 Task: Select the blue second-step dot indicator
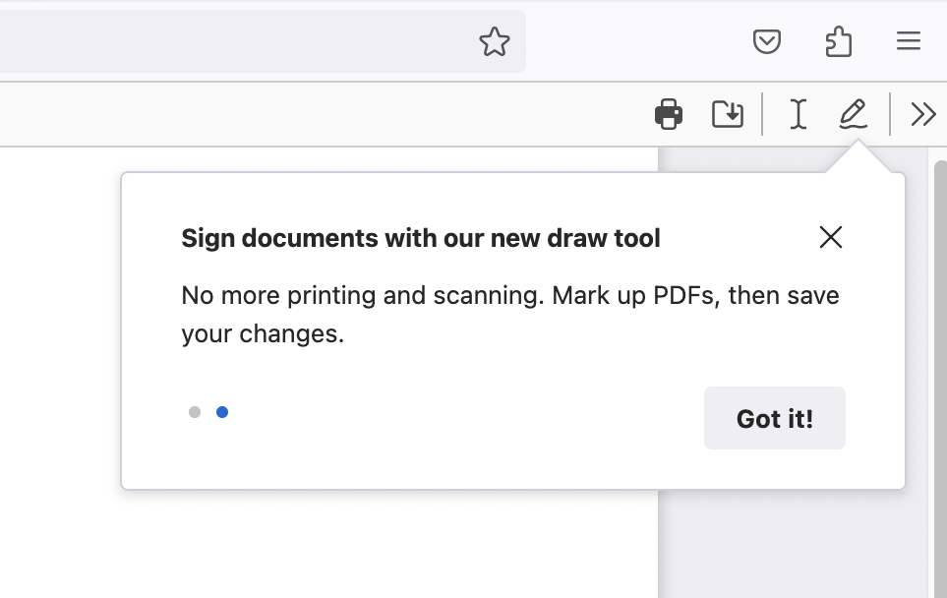(222, 412)
